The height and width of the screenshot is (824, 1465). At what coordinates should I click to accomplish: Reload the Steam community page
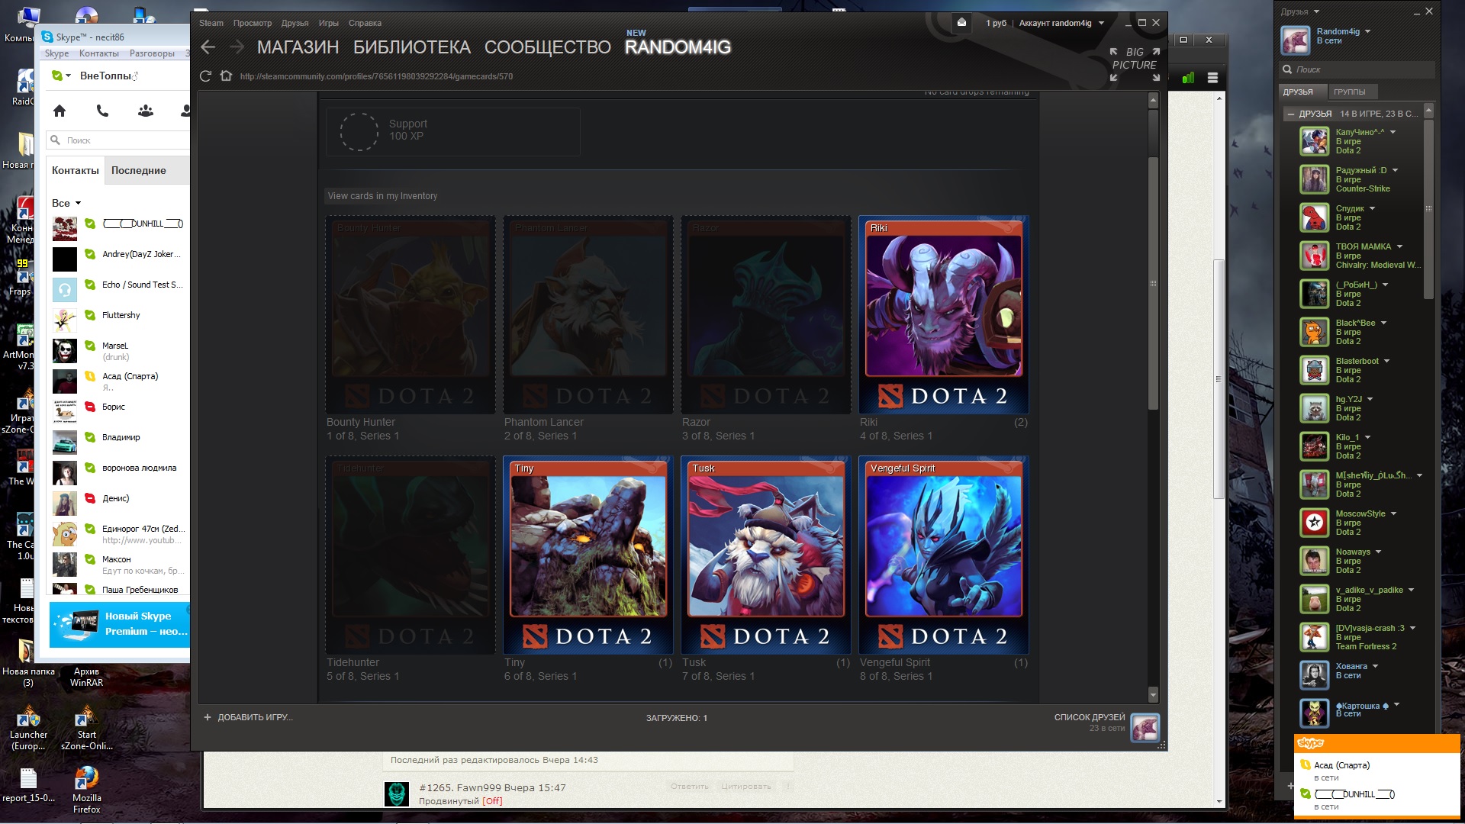(205, 76)
